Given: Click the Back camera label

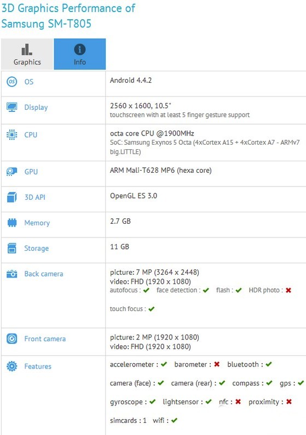Looking at the screenshot, I should [x=44, y=274].
